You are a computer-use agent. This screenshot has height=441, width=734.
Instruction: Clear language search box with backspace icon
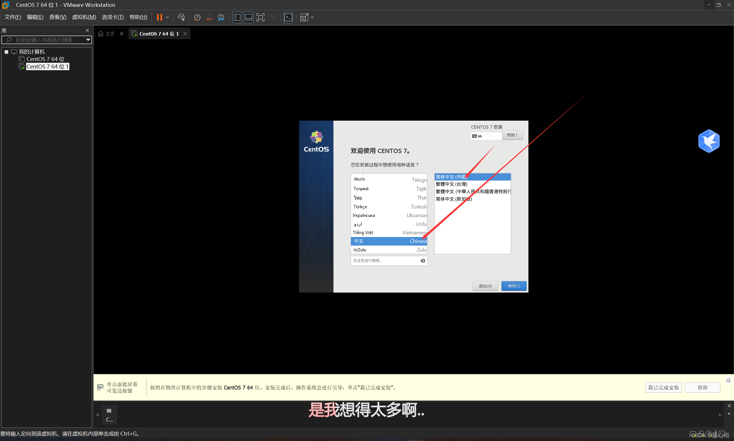tap(422, 261)
